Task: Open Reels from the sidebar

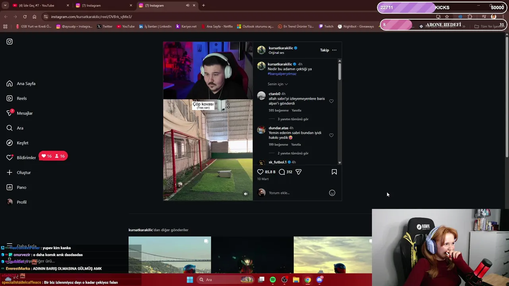Action: 17,98
